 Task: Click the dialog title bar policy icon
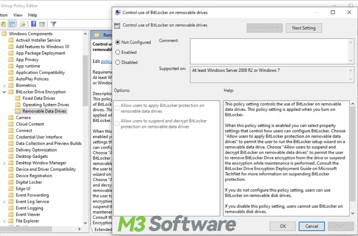118,13
